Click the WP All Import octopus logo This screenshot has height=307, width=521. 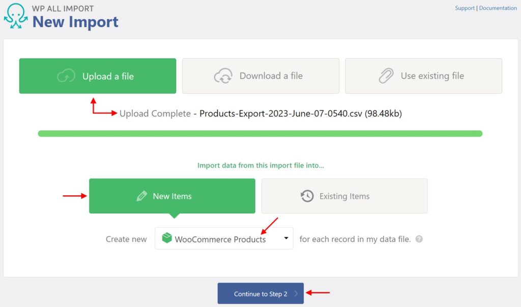16,15
